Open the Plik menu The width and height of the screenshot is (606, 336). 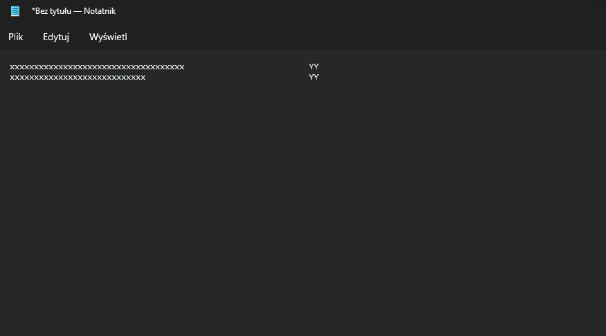(16, 37)
